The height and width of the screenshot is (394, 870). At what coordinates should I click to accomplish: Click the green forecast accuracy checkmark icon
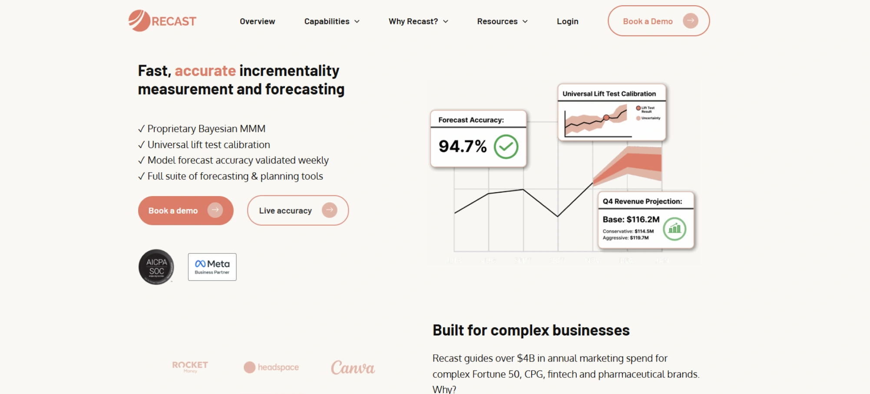[x=506, y=147]
